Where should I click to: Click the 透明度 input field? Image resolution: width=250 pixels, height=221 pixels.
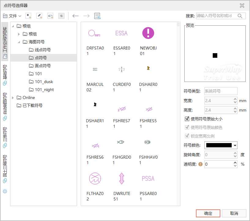coord(218,164)
